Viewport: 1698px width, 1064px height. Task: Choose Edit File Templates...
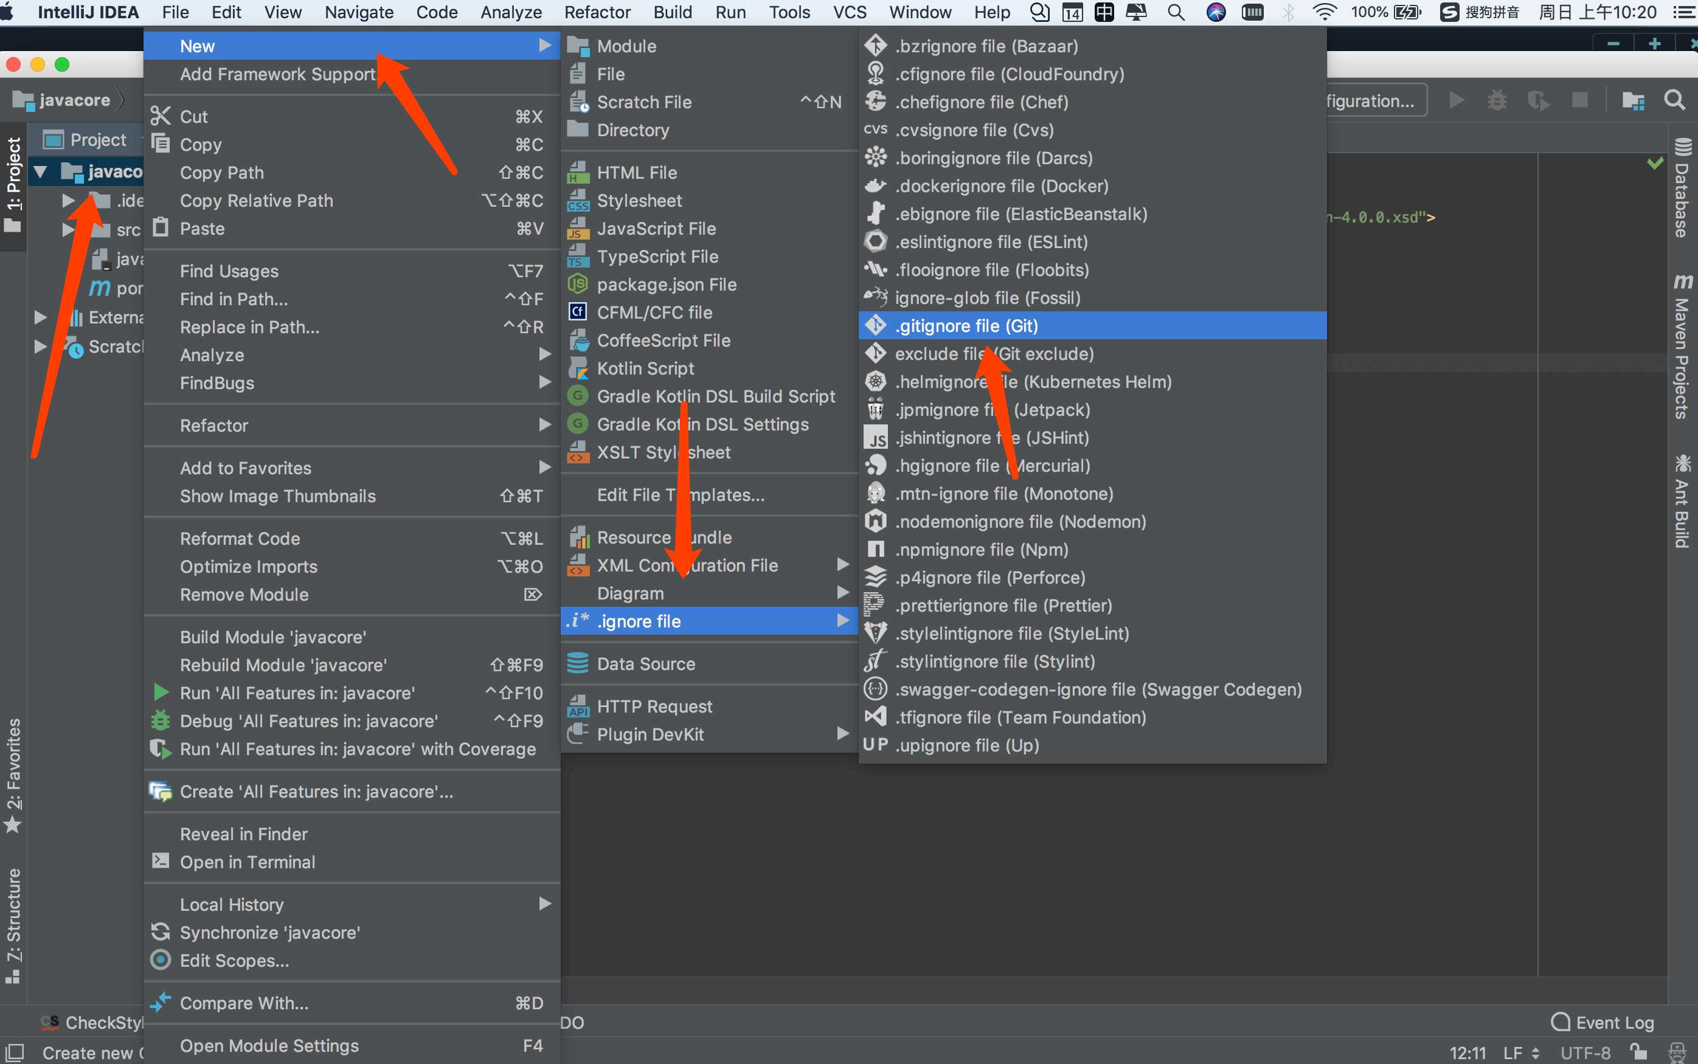(709, 495)
